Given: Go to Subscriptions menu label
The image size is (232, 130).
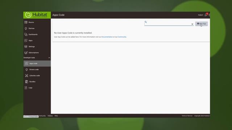Looking at the screenshot, I should point(34,53).
